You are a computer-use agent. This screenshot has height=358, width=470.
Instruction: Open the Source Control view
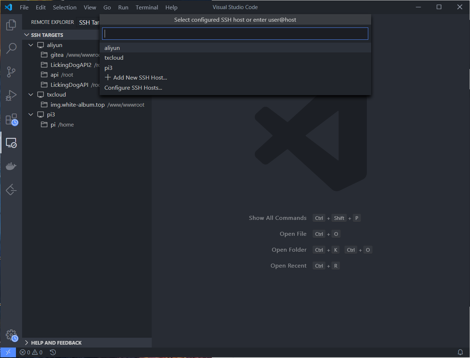(11, 72)
